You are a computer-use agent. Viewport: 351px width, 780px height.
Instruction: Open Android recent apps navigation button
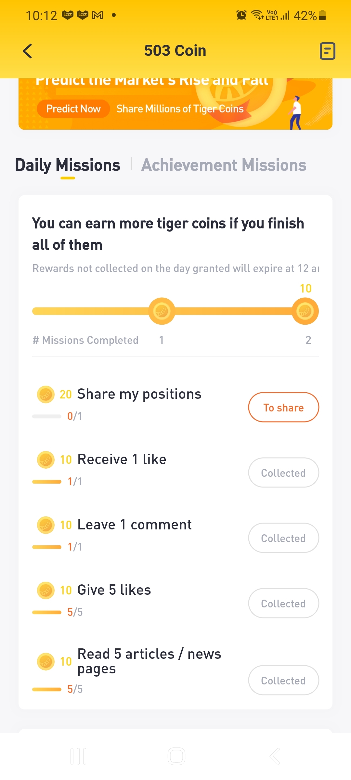point(78,756)
